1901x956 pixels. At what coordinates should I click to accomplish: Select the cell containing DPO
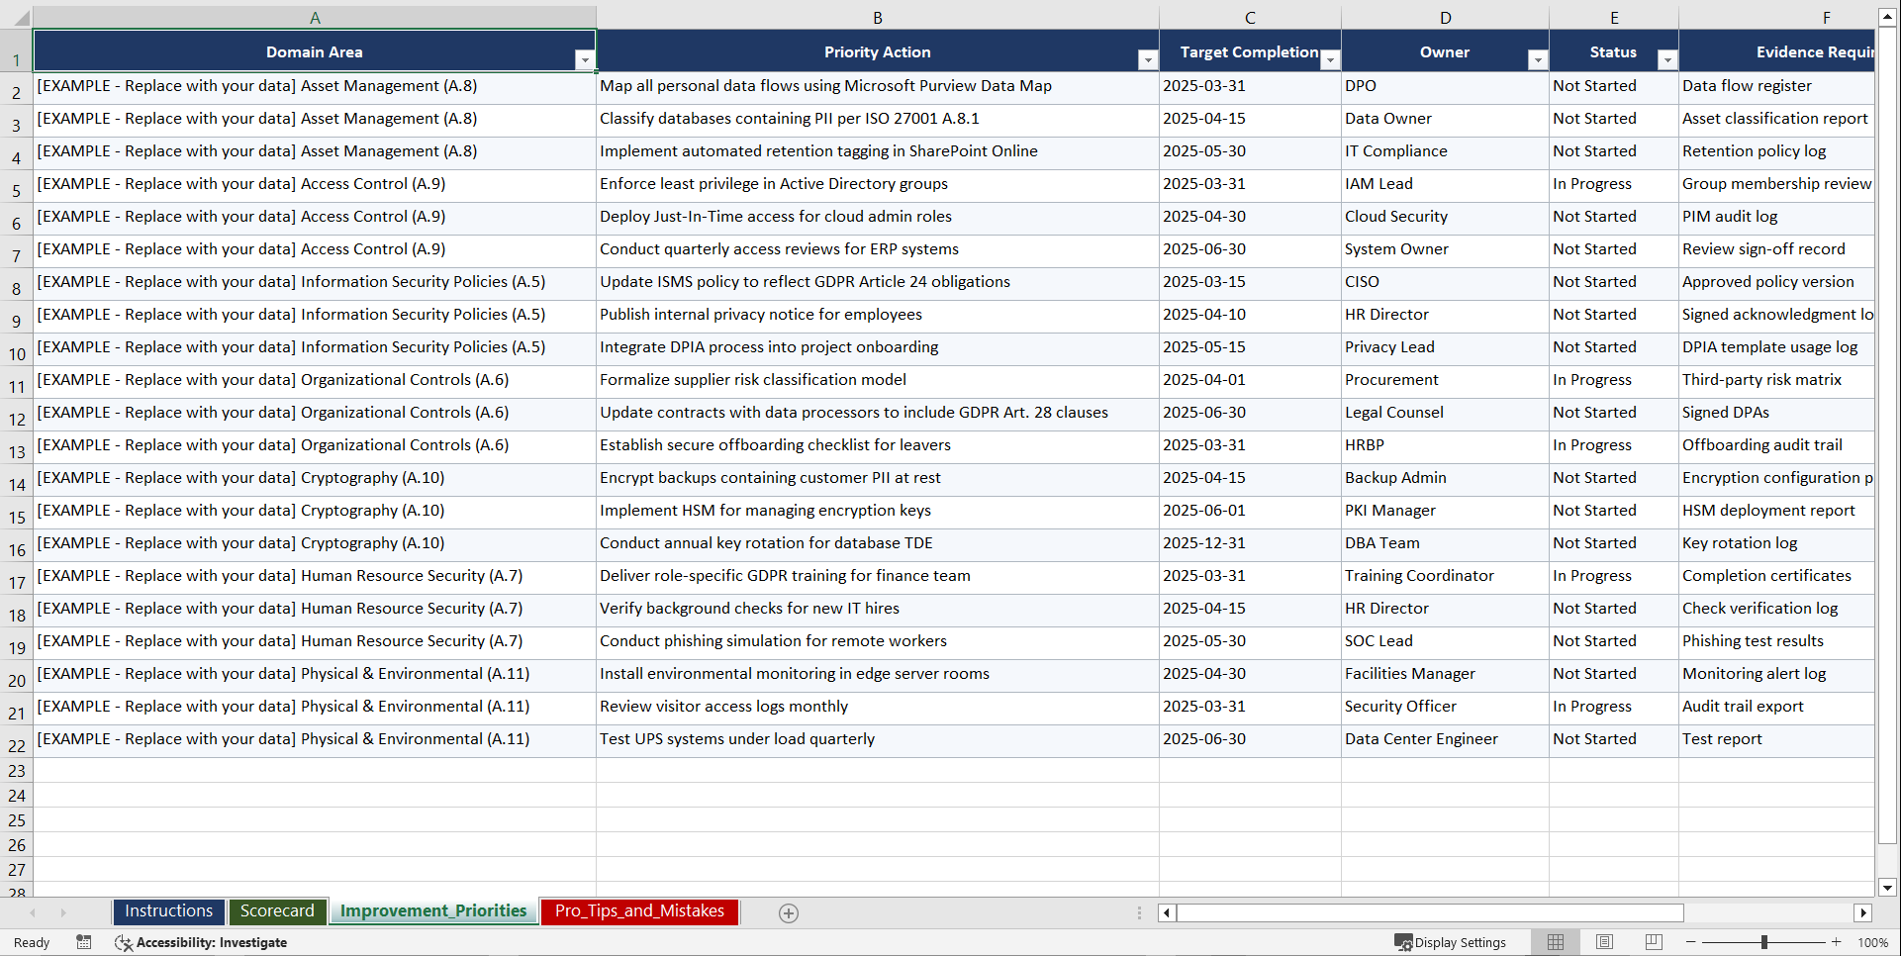point(1445,86)
